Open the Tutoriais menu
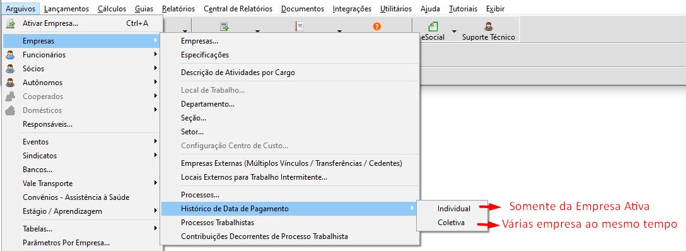 pos(463,9)
